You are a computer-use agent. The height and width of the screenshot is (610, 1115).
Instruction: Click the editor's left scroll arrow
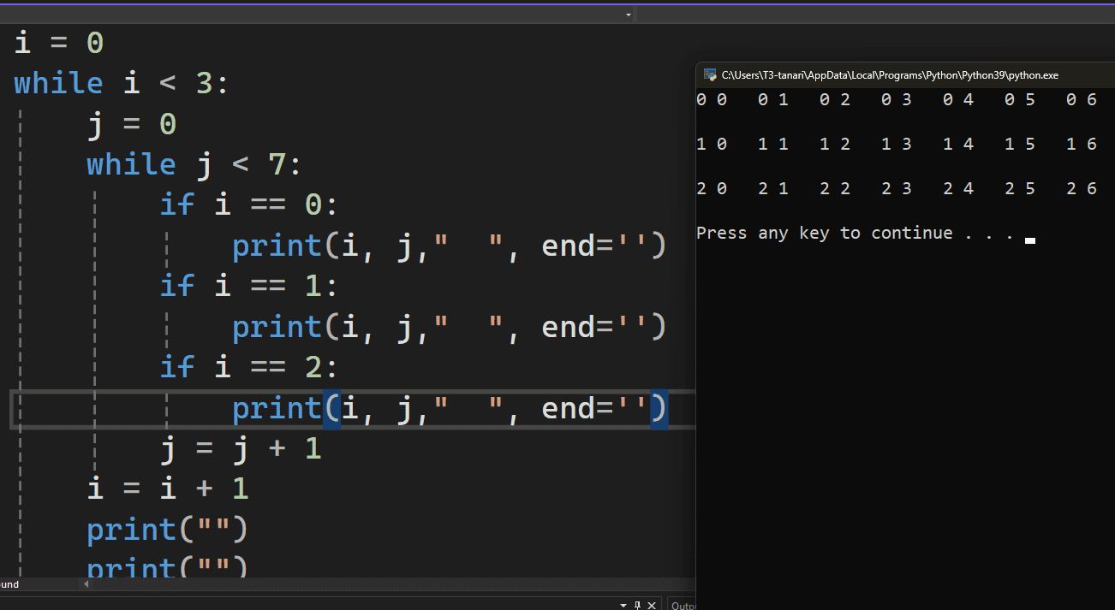tap(85, 584)
